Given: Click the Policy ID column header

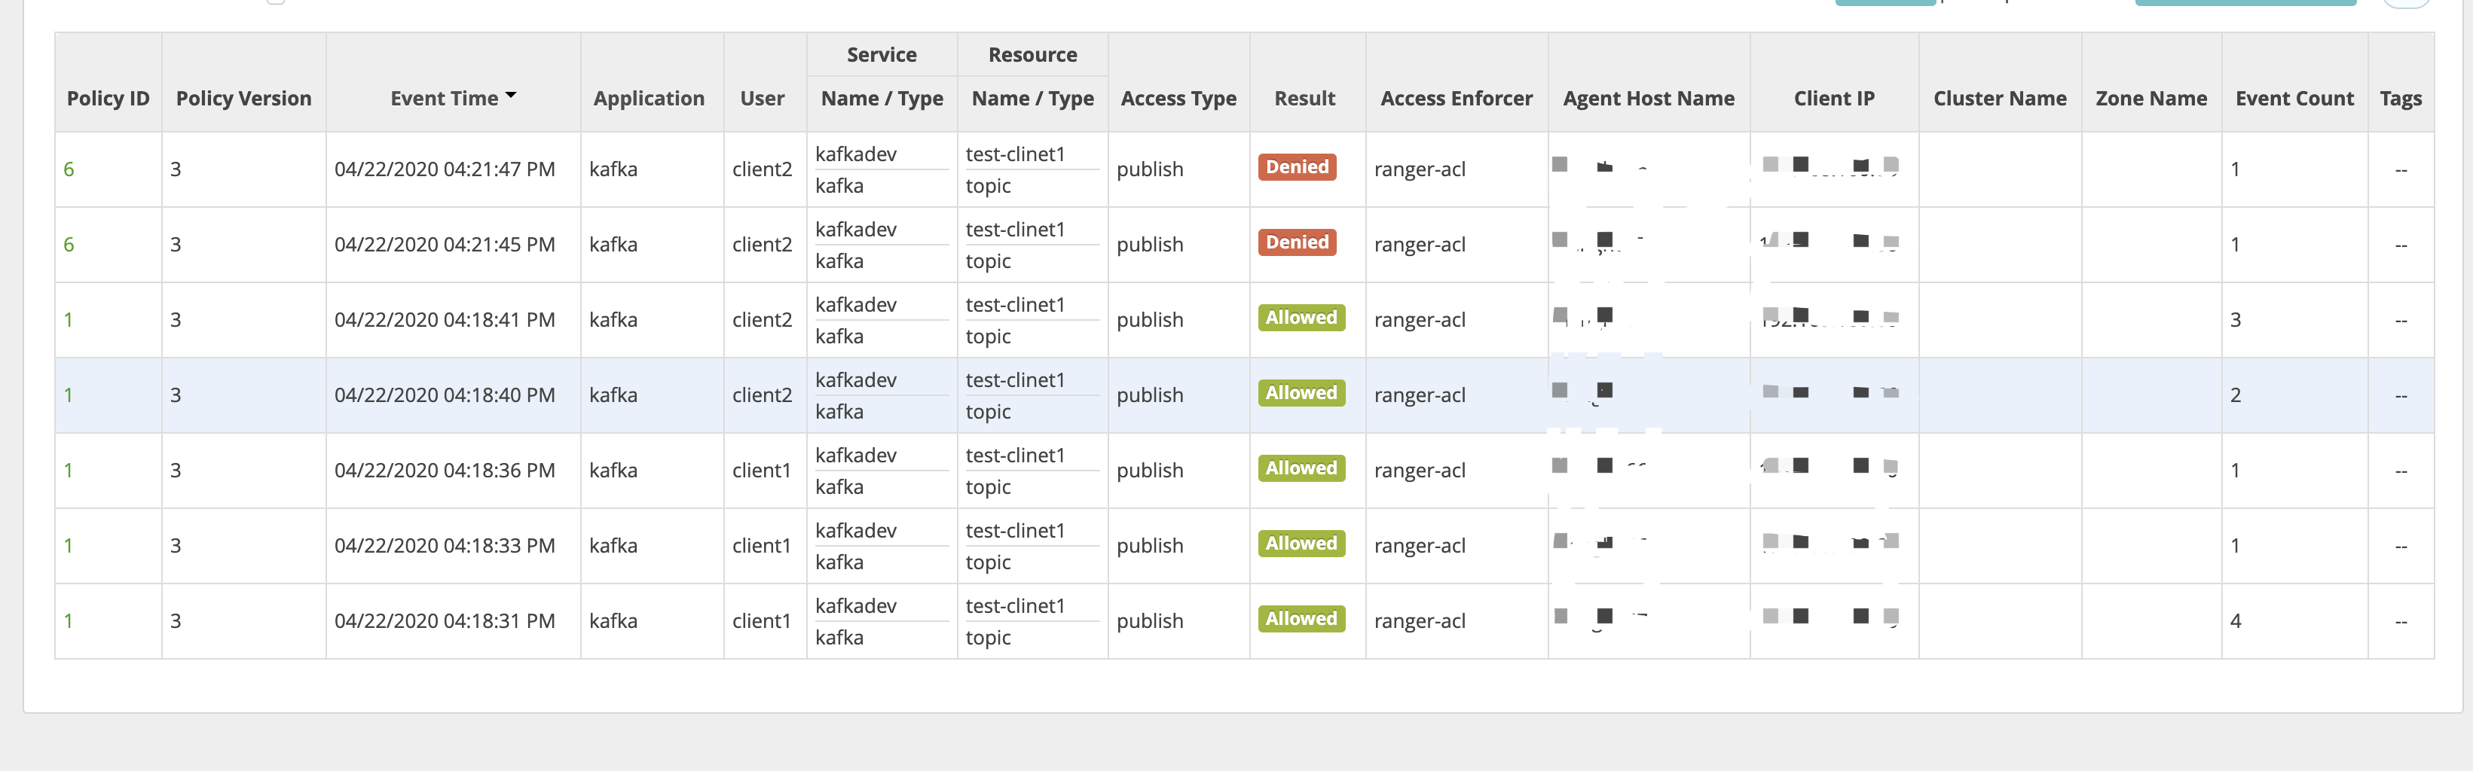Looking at the screenshot, I should pyautogui.click(x=106, y=97).
